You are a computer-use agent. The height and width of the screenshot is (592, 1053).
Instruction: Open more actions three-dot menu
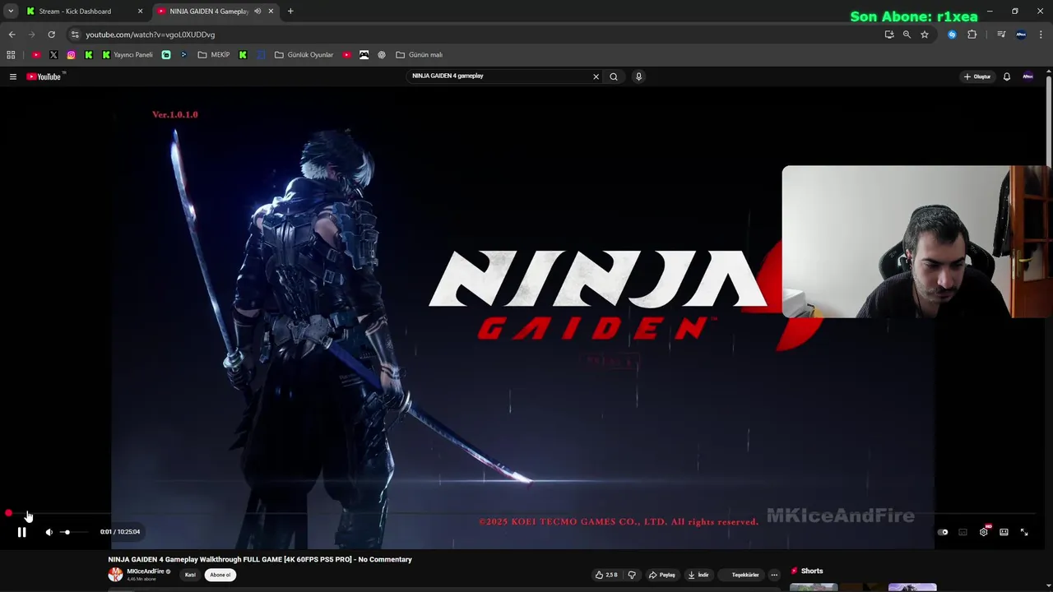point(774,575)
